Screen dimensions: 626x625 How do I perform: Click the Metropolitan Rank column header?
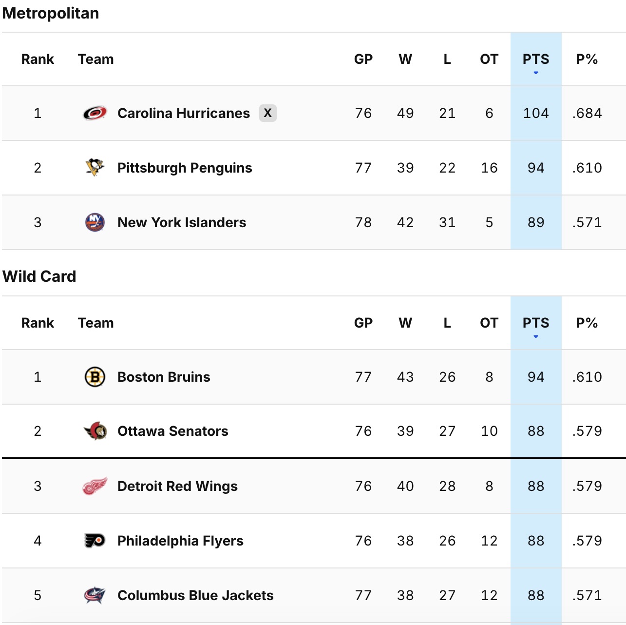tap(38, 59)
